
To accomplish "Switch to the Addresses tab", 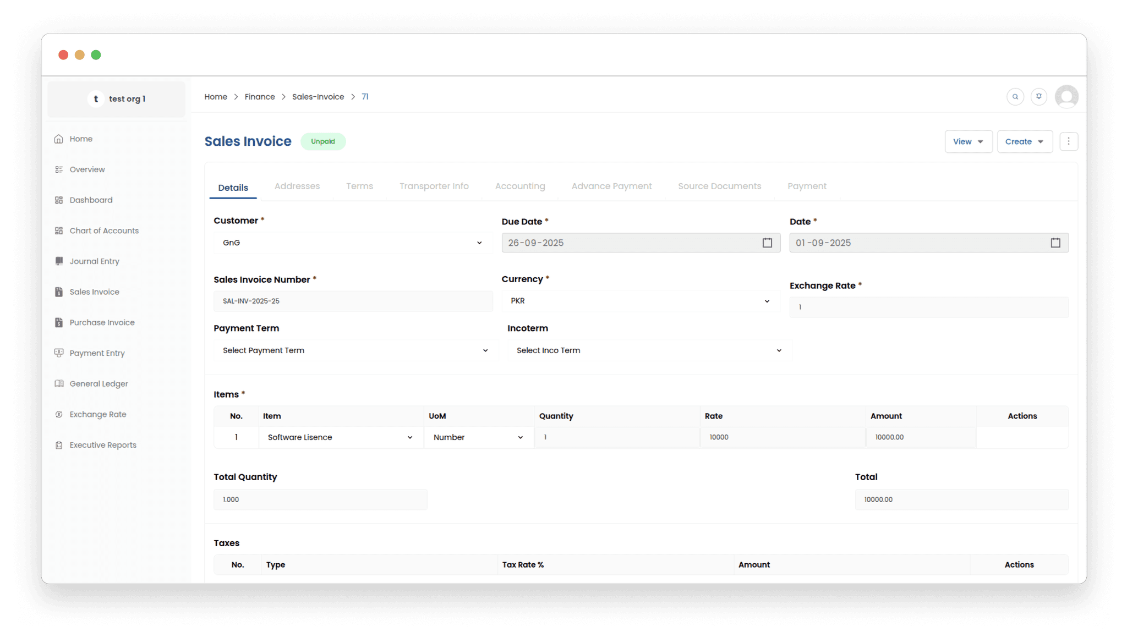I will 297,186.
